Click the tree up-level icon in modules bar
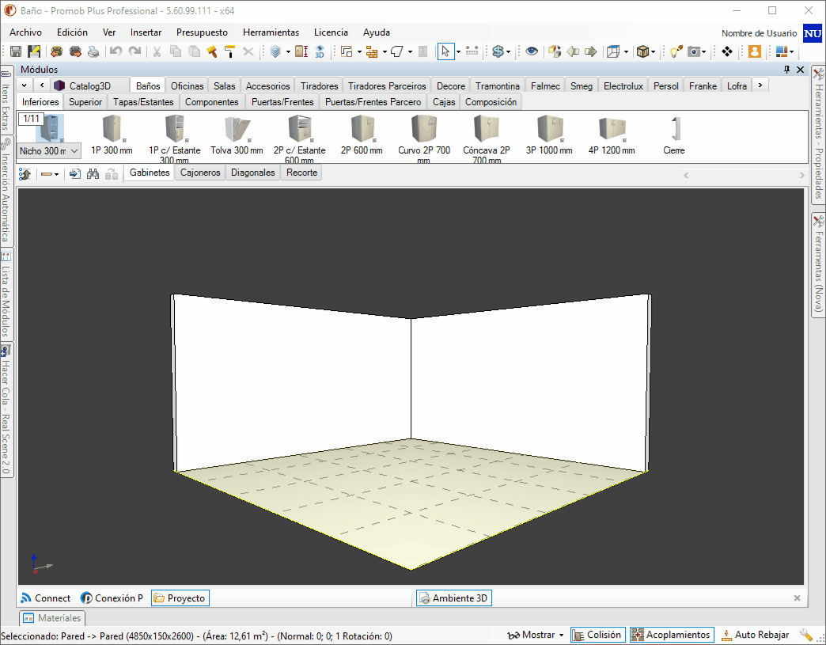826x645 pixels. tap(25, 174)
